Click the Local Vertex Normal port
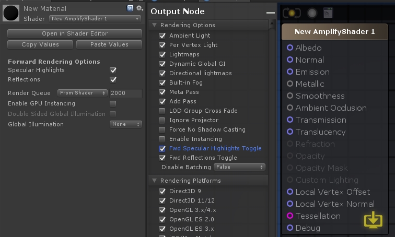The width and height of the screenshot is (395, 237). (290, 204)
